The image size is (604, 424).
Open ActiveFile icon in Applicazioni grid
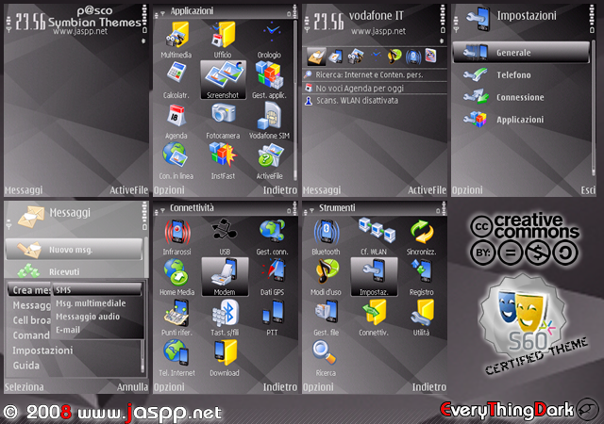[x=271, y=155]
